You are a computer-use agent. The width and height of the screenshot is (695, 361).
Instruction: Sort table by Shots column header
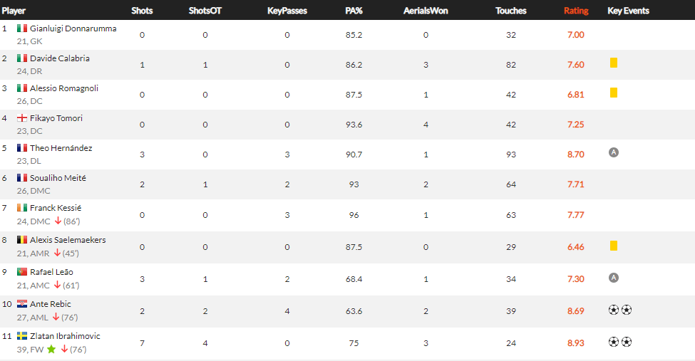coord(142,11)
